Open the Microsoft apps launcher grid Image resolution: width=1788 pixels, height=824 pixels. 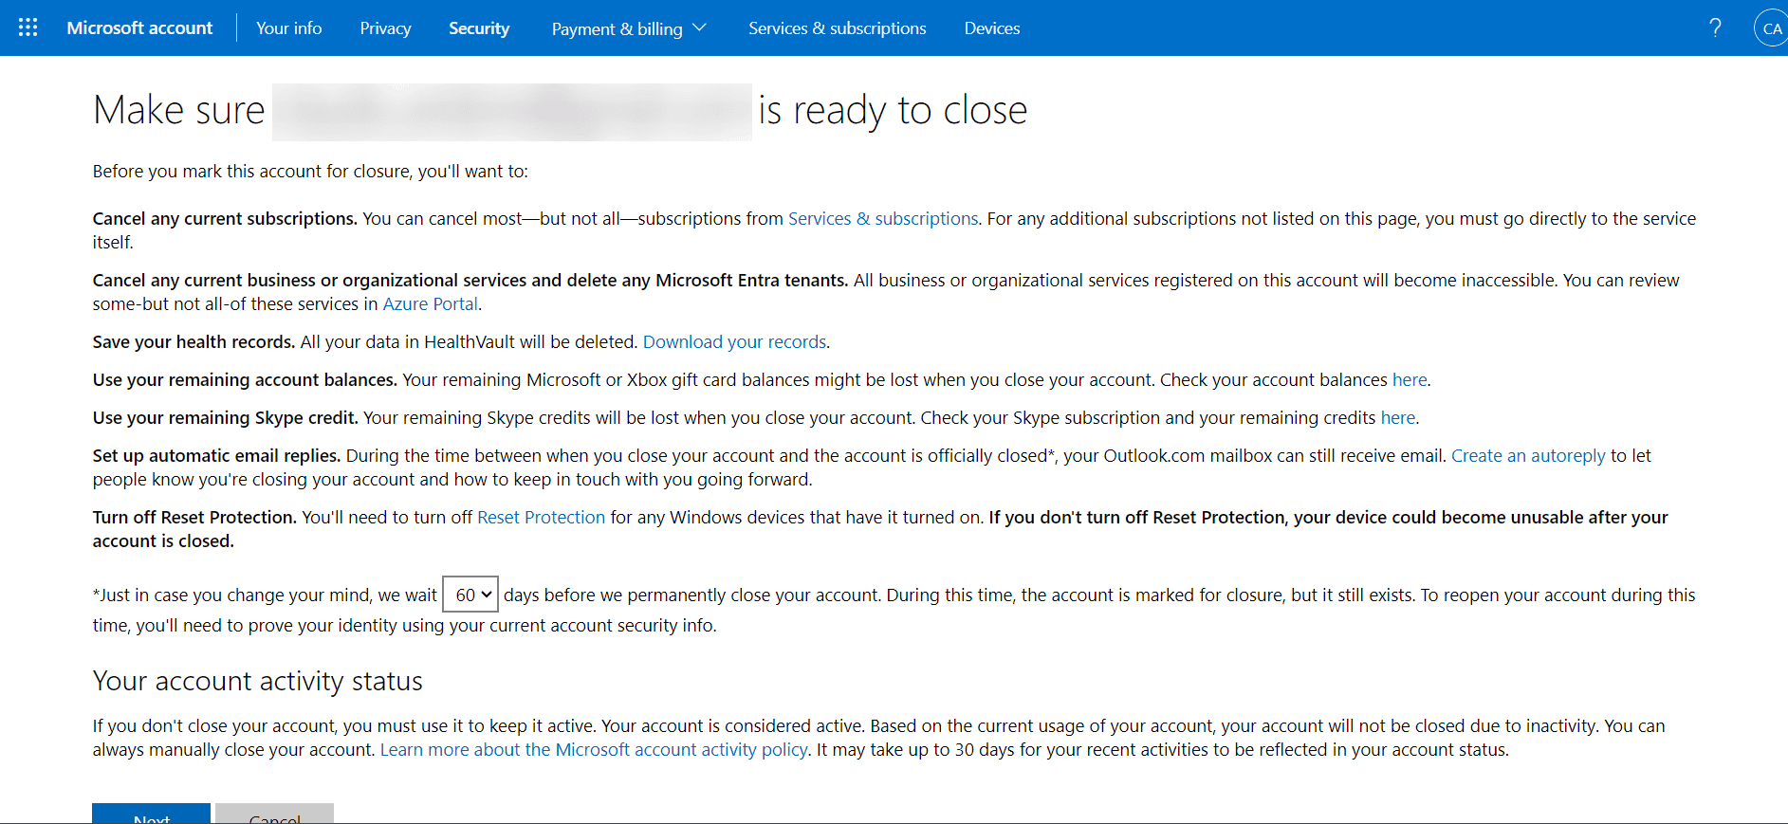click(28, 27)
